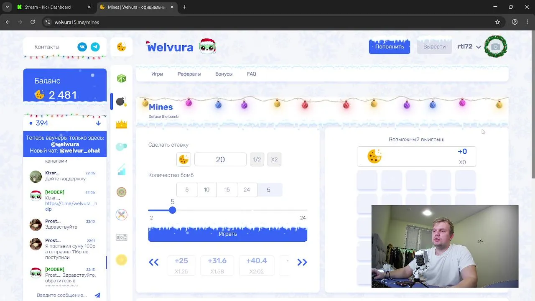
Task: Click the Вывести withdraw button
Action: coord(434,46)
